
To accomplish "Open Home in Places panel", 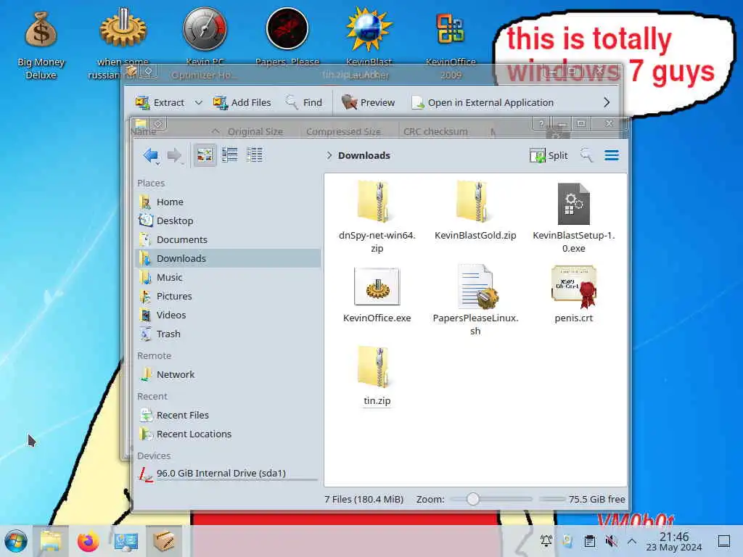I will (x=228, y=202).
